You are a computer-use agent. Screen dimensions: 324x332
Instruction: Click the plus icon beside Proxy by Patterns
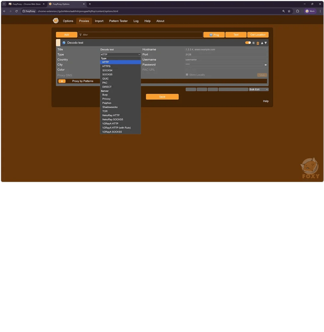[x=62, y=81]
